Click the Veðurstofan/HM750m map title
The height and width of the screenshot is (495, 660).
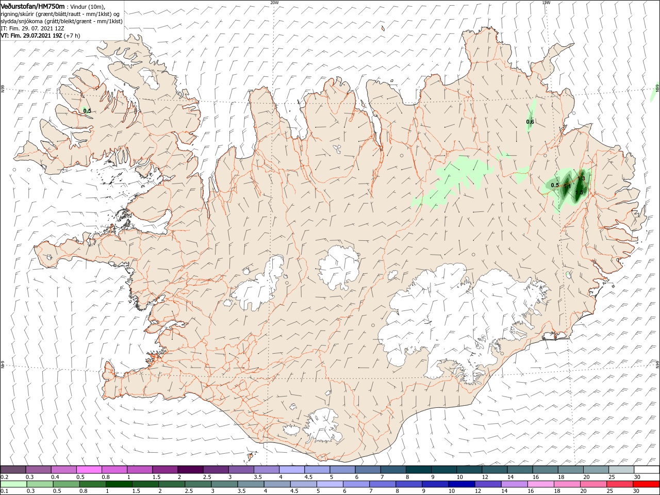[x=32, y=6]
